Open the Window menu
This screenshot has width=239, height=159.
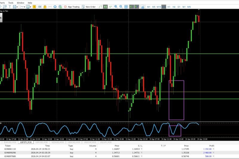pos(20,3)
